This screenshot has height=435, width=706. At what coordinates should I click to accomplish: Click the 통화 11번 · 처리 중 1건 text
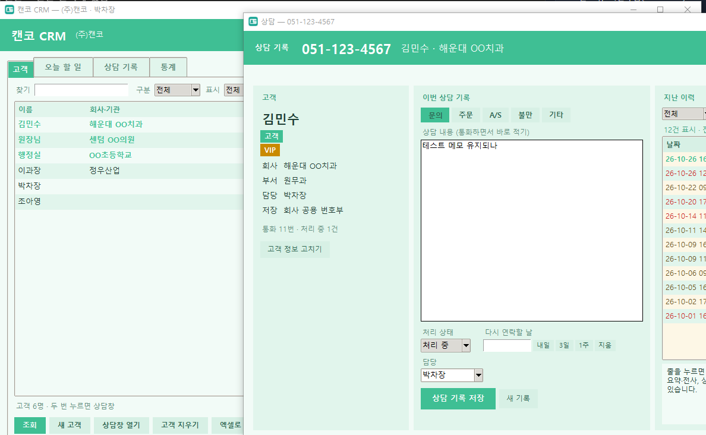(x=300, y=229)
